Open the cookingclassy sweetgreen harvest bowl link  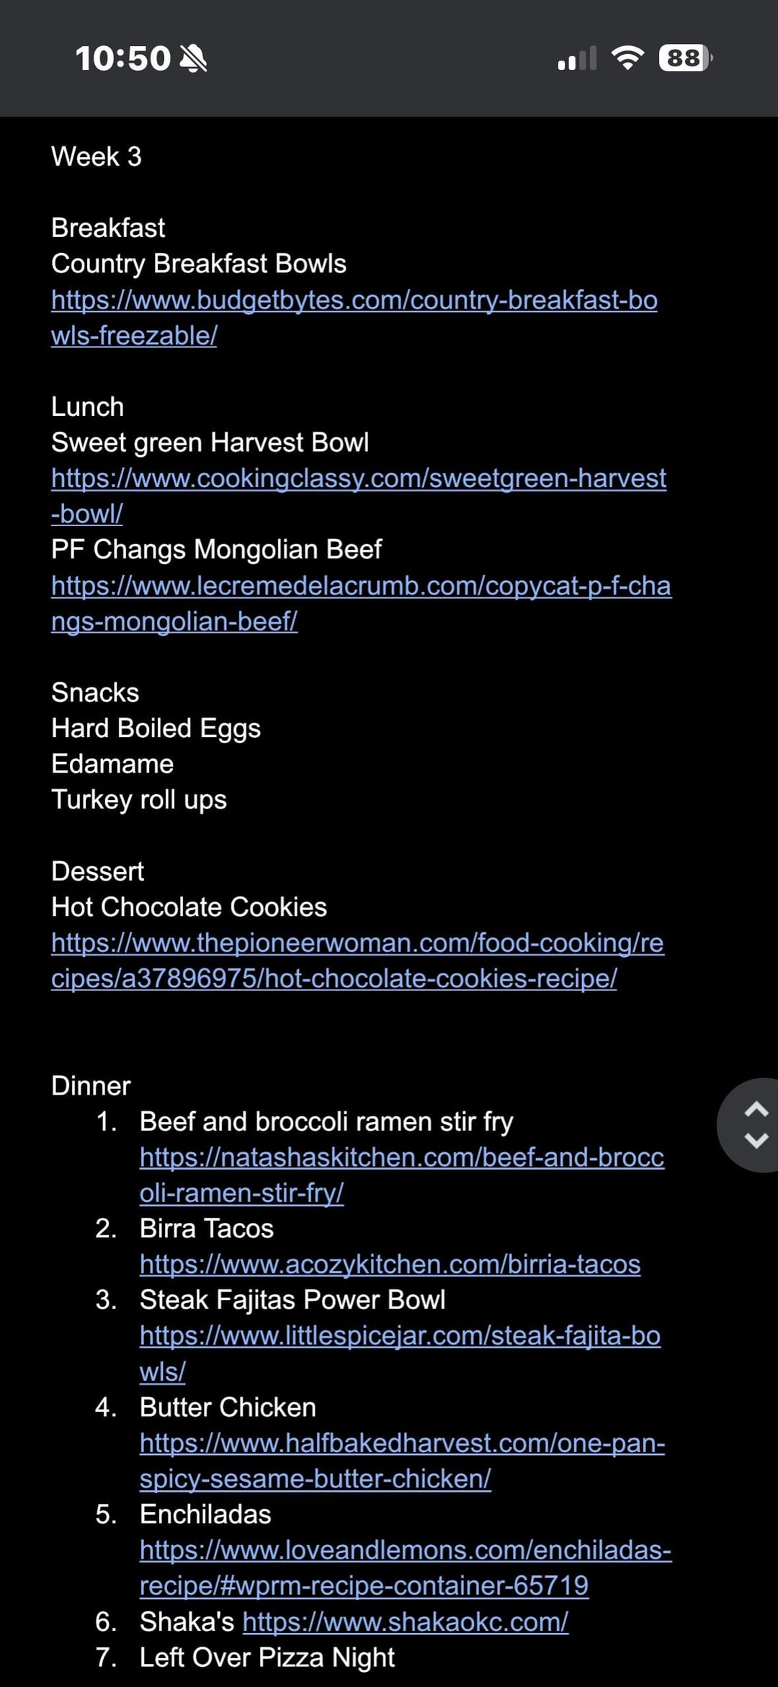[358, 478]
